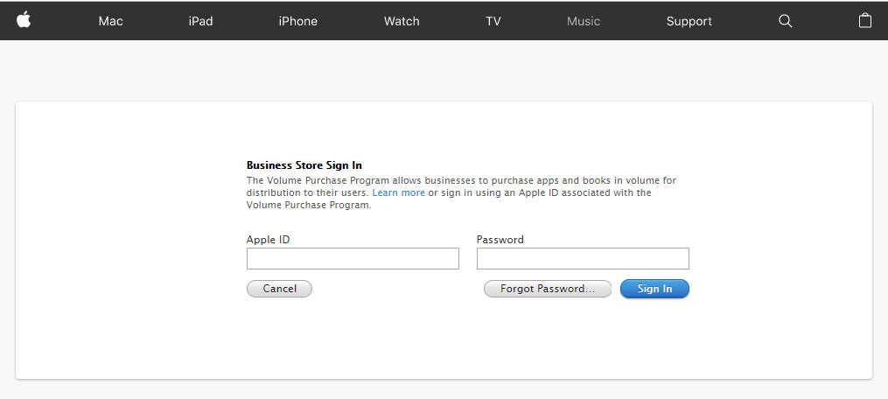Click the Password field label
888x399 pixels.
[x=500, y=239]
